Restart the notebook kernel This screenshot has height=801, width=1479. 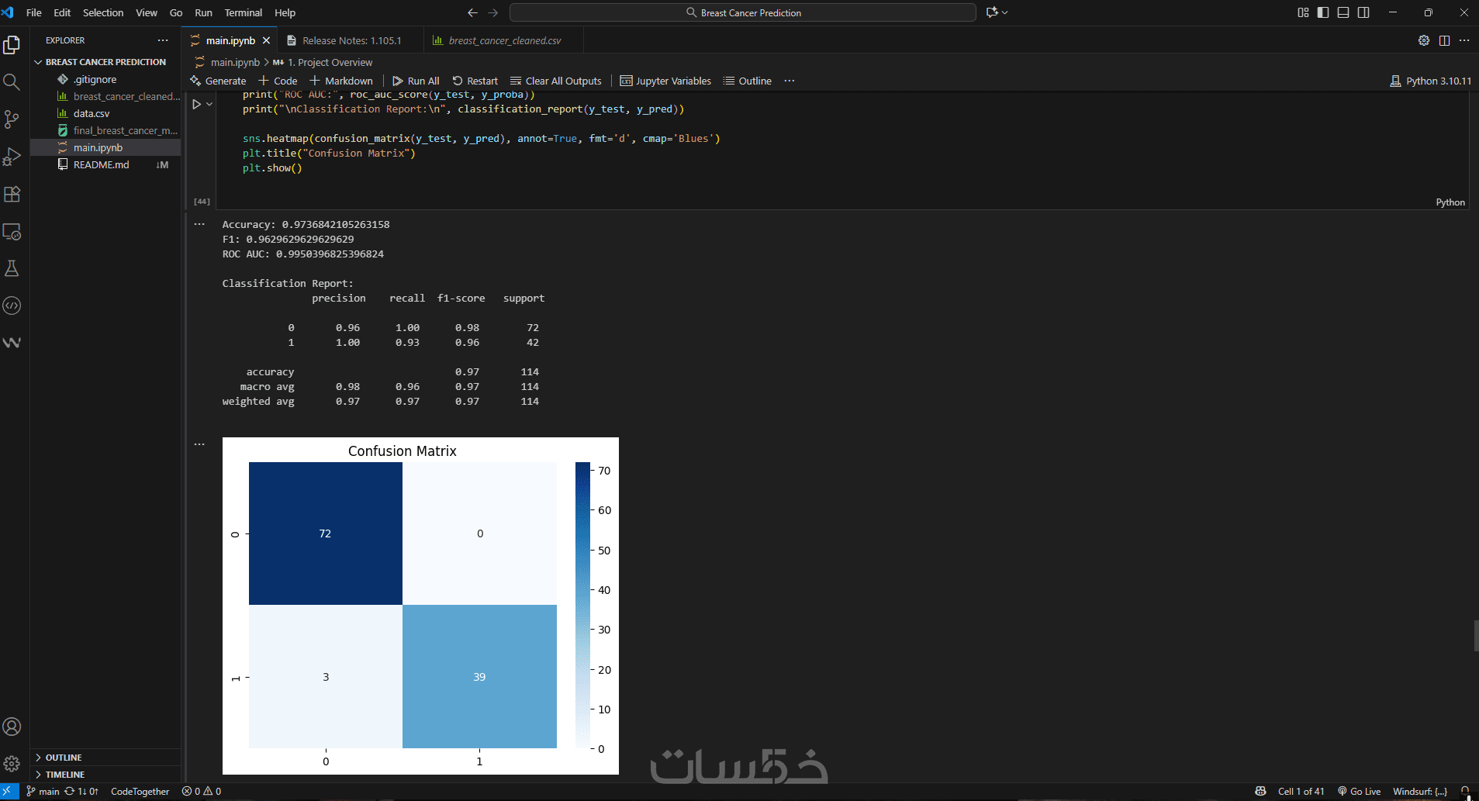pyautogui.click(x=475, y=81)
